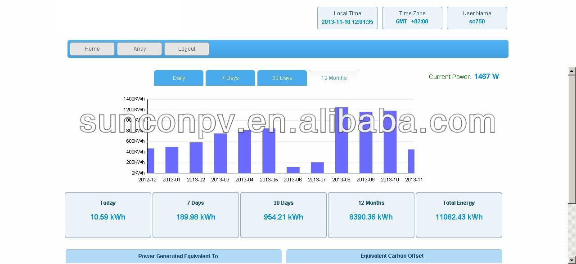Select the 12 Months tab

click(x=334, y=78)
